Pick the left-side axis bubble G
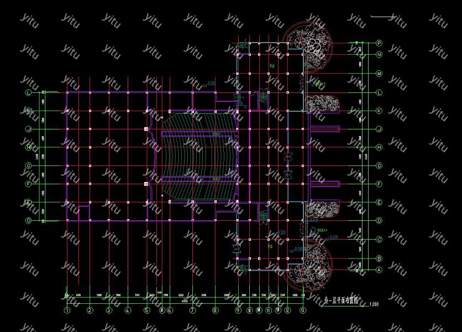Image resolution: width=462 pixels, height=332 pixels. pos(29,165)
